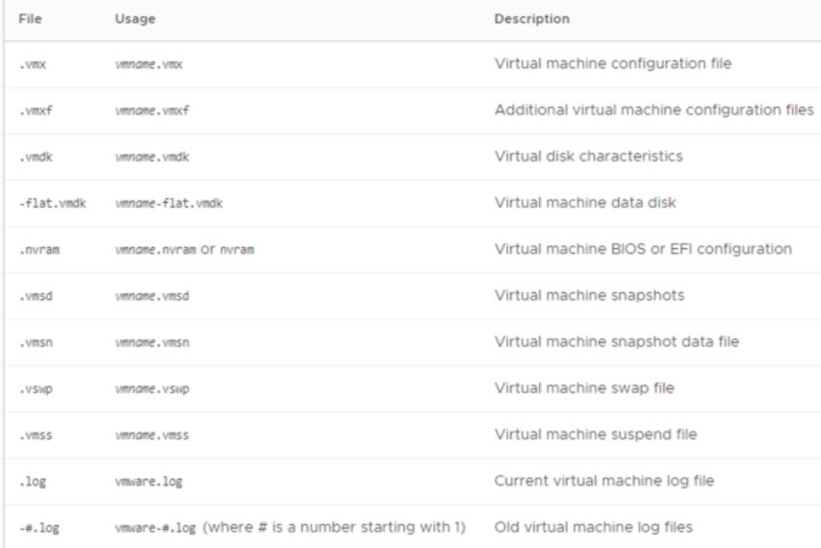Image resolution: width=821 pixels, height=548 pixels.
Task: Select 'Virtual machine BIOS or EFI configuration' text
Action: (x=643, y=248)
